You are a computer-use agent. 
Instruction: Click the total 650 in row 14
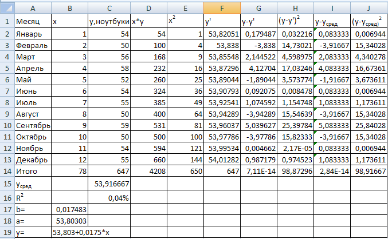185,171
